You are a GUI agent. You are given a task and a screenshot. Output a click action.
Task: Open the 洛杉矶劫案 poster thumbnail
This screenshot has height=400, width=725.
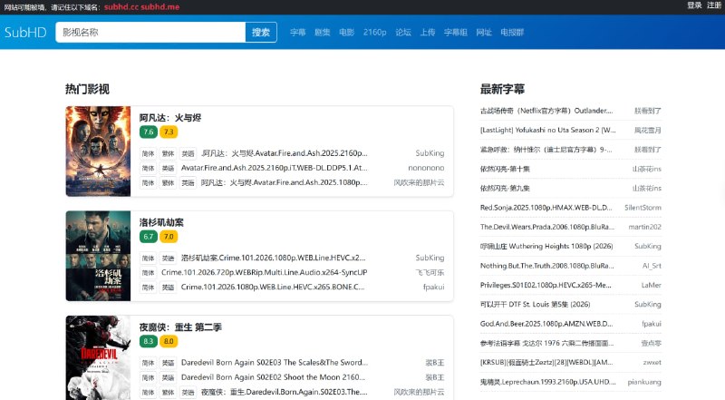pyautogui.click(x=95, y=256)
